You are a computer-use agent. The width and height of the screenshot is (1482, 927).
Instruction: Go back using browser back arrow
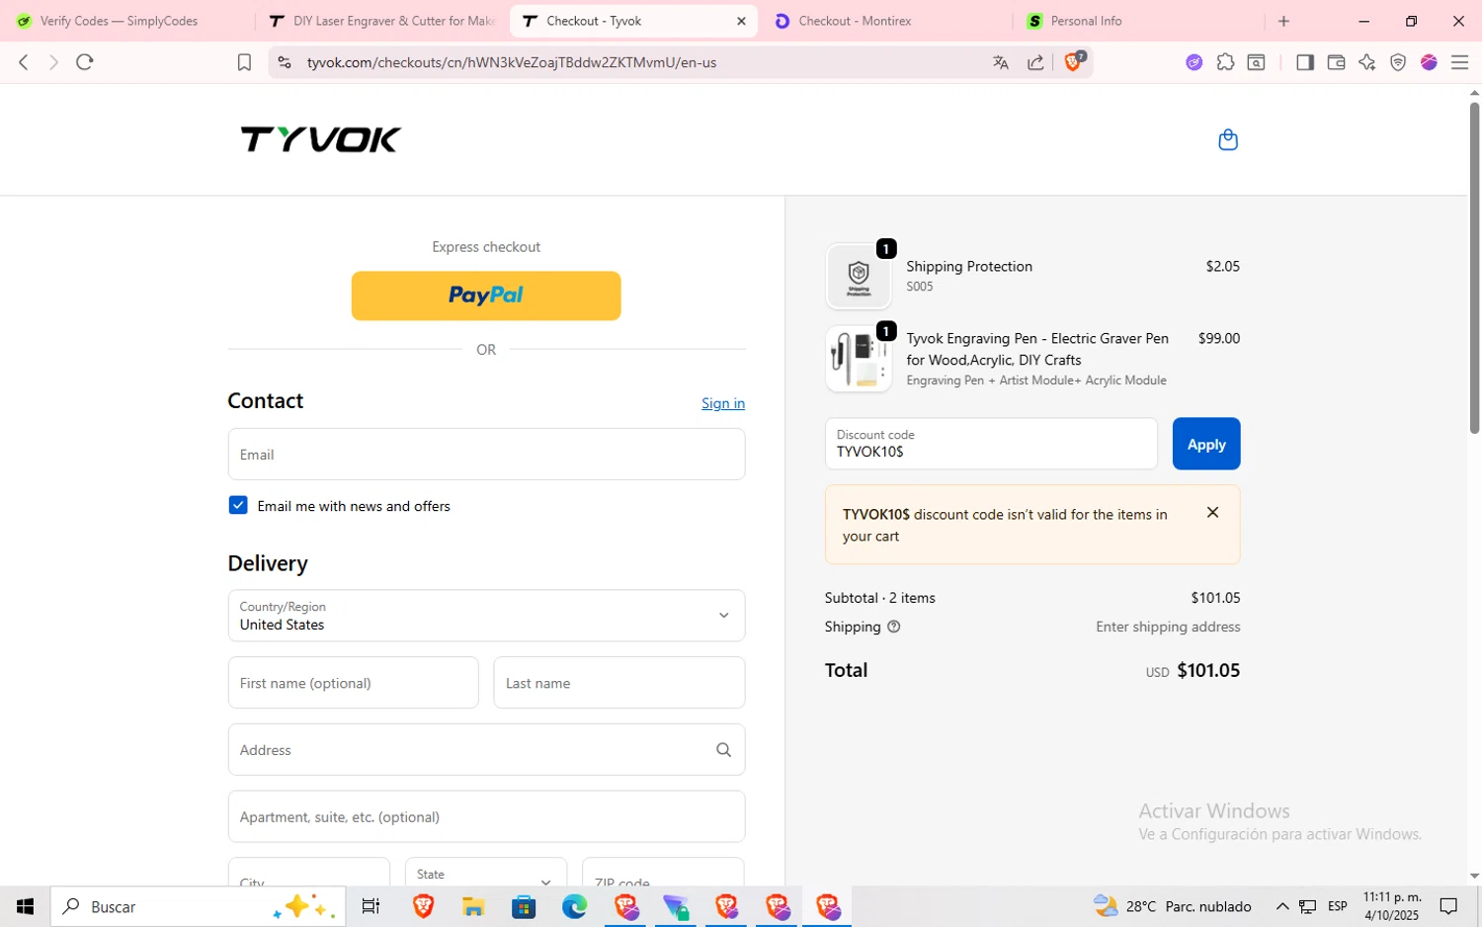coord(23,62)
